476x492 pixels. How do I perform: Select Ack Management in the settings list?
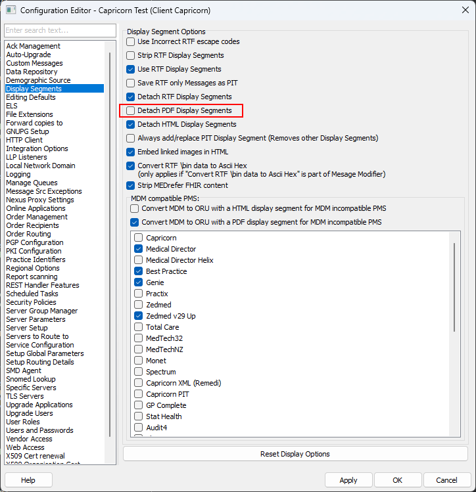[x=33, y=46]
